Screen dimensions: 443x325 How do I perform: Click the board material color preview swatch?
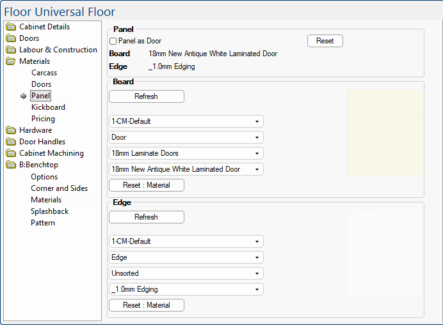pyautogui.click(x=385, y=133)
